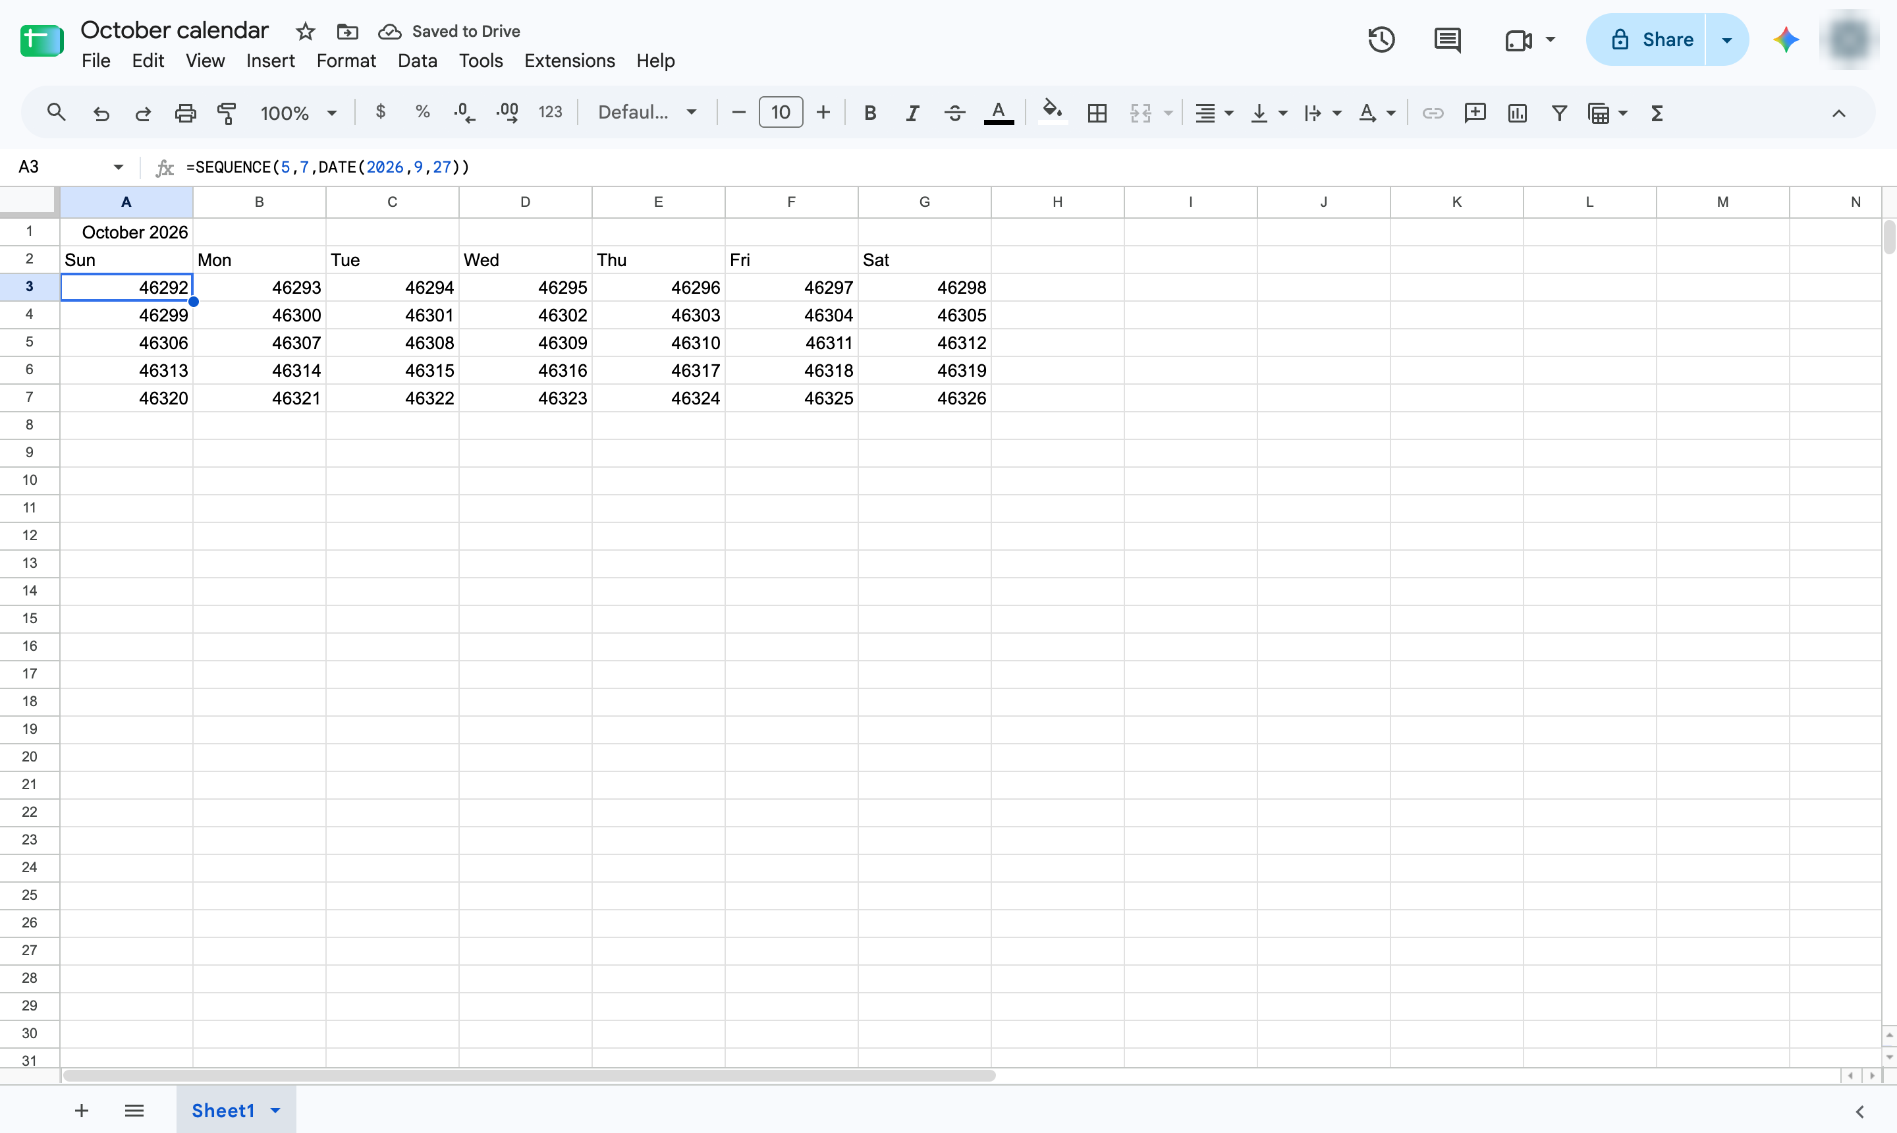Click the Redo arrow icon
Viewport: 1897px width, 1133px height.
pyautogui.click(x=143, y=113)
